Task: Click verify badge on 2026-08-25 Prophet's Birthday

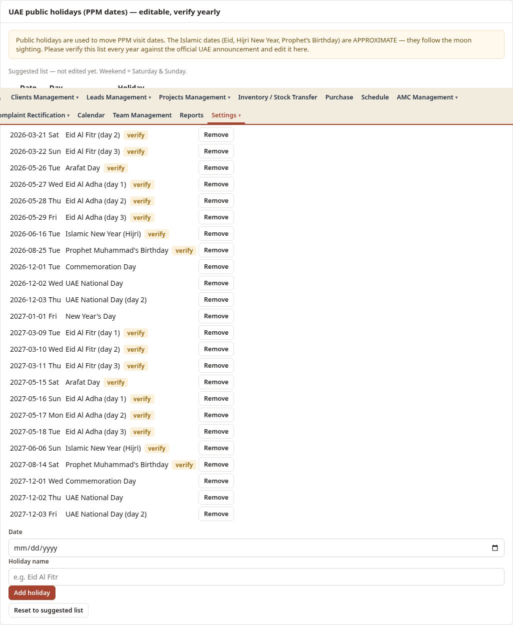Action: (184, 251)
